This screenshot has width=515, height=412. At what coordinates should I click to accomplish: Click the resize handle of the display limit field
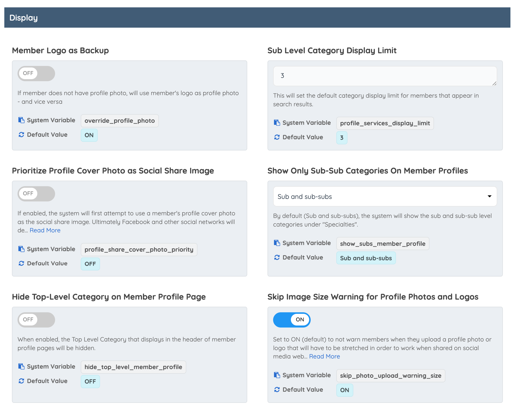(x=494, y=83)
